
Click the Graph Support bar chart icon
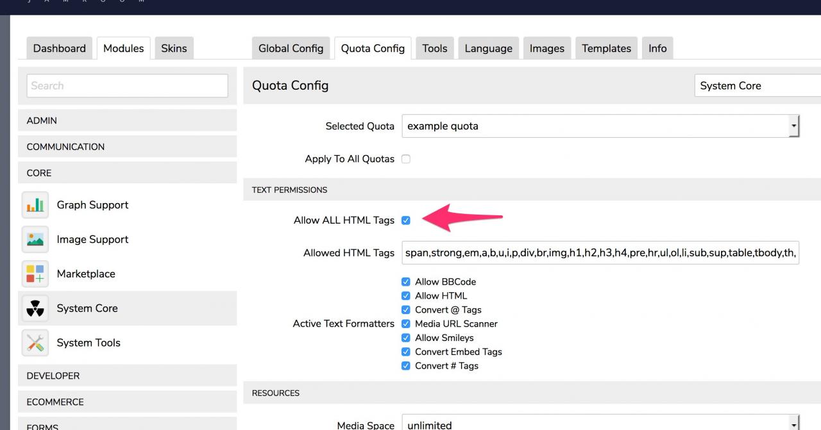[x=35, y=205]
